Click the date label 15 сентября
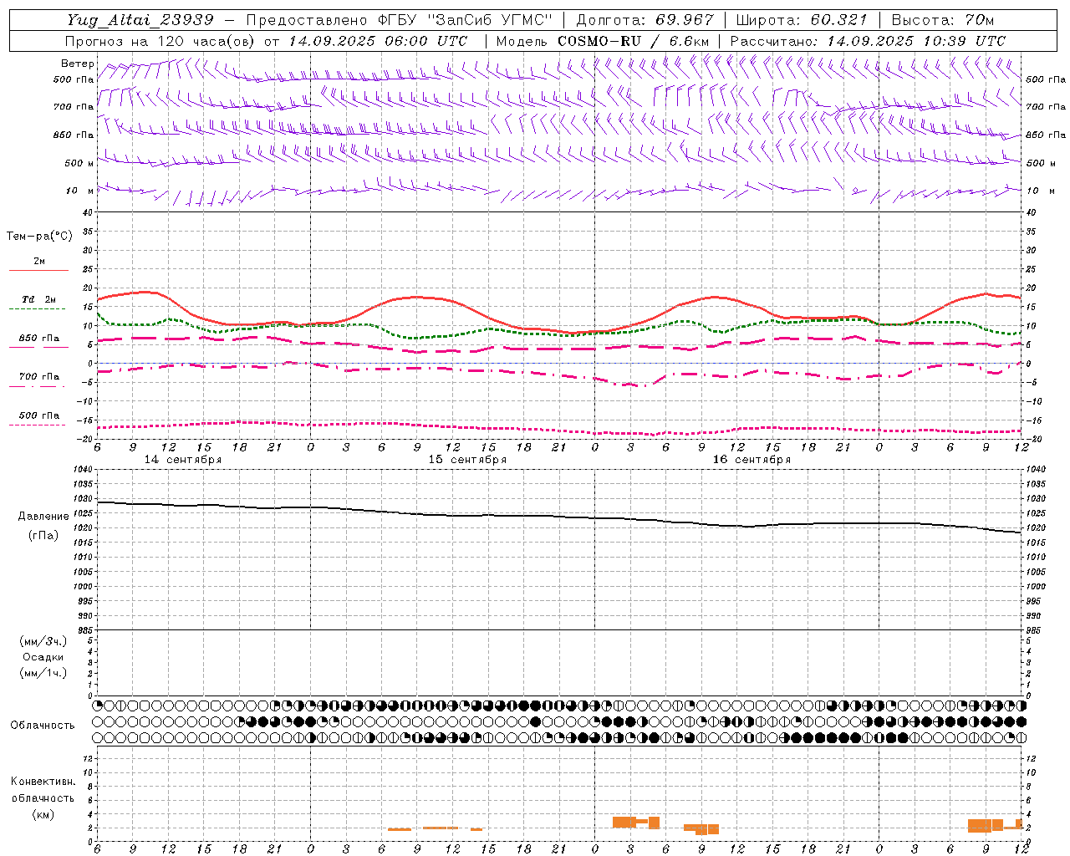The width and height of the screenshot is (1070, 856). [x=467, y=460]
